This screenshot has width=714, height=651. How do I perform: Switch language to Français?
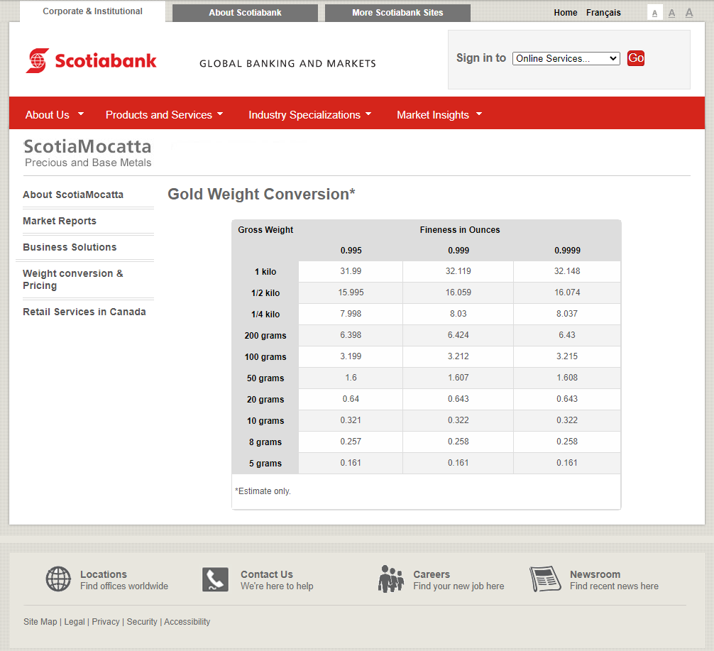pos(603,13)
